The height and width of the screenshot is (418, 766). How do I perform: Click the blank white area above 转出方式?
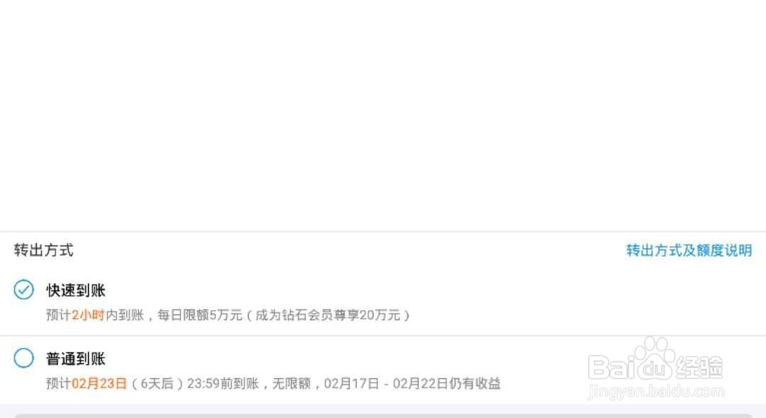tap(383, 116)
